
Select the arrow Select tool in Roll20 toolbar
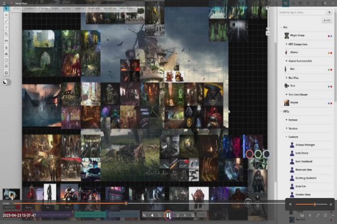click(x=6, y=8)
